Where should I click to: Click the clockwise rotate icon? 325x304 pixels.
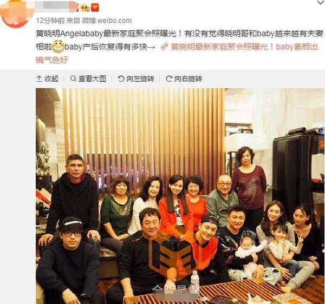(x=168, y=78)
